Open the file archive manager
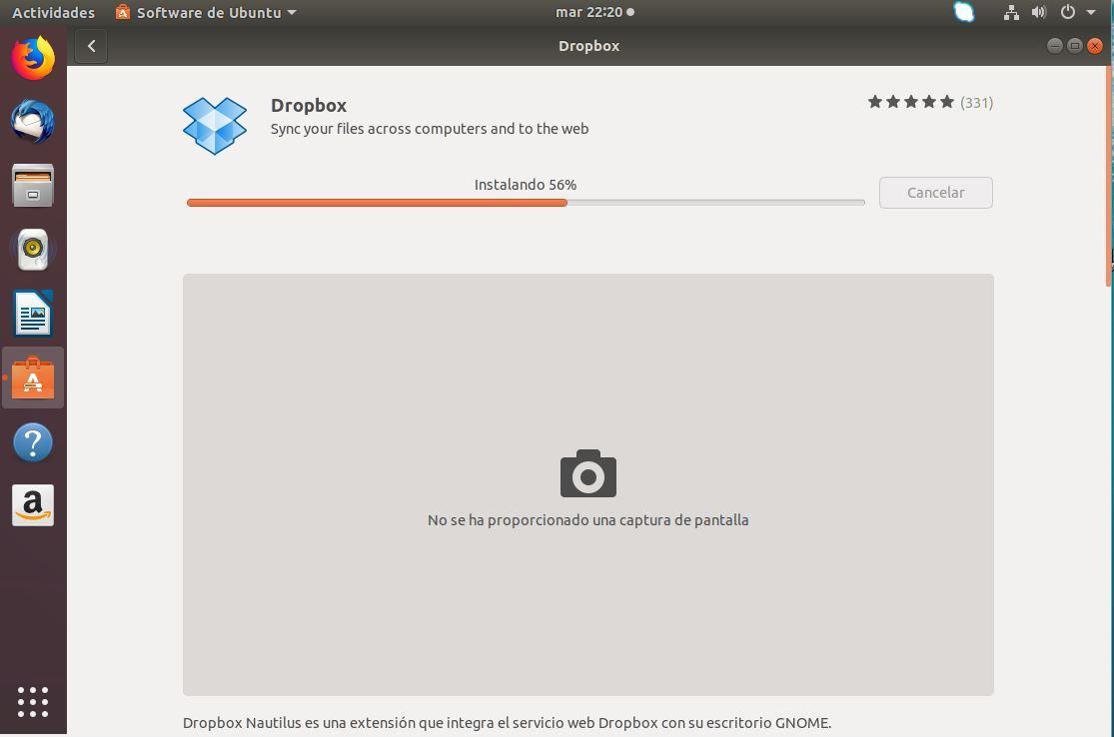Viewport: 1114px width, 737px height. [33, 185]
